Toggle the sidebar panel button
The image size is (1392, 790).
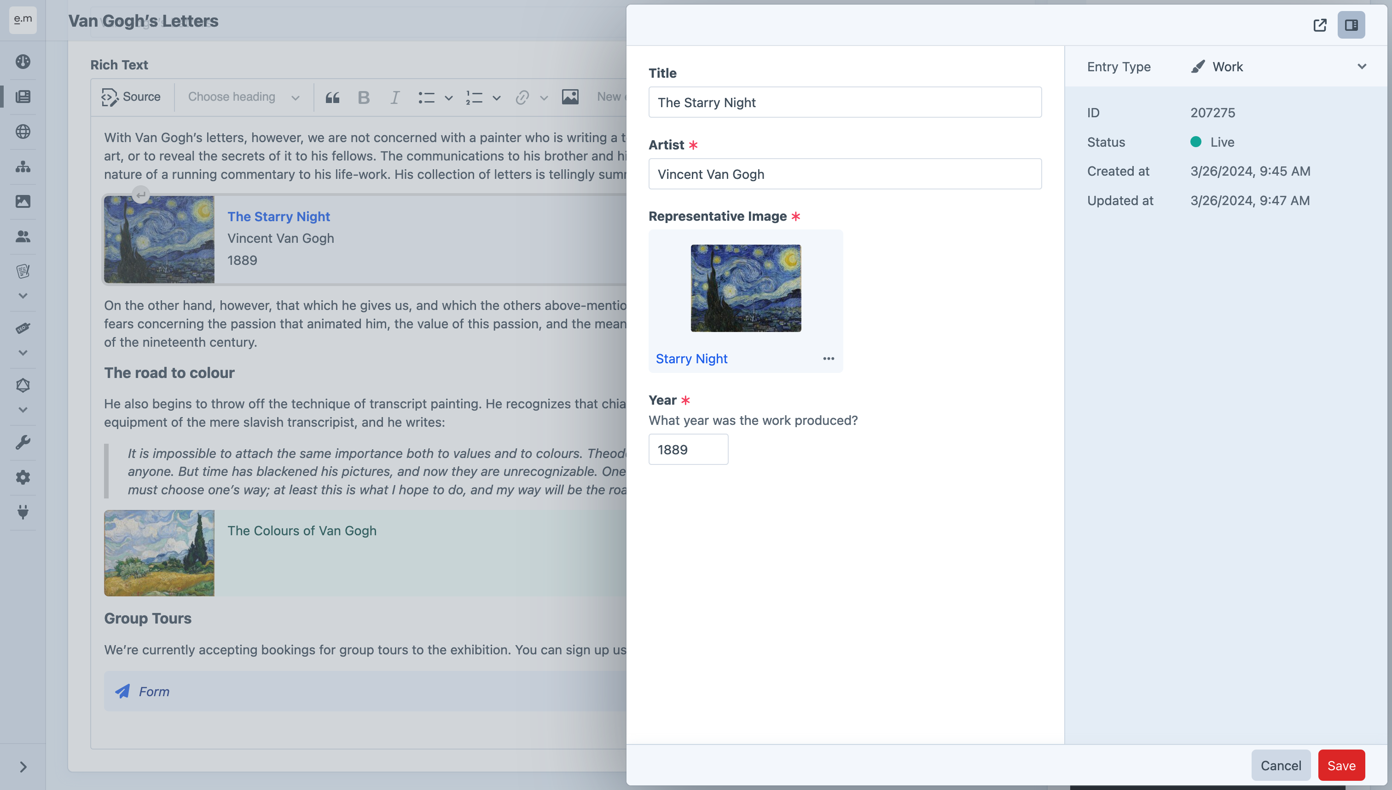coord(1351,25)
